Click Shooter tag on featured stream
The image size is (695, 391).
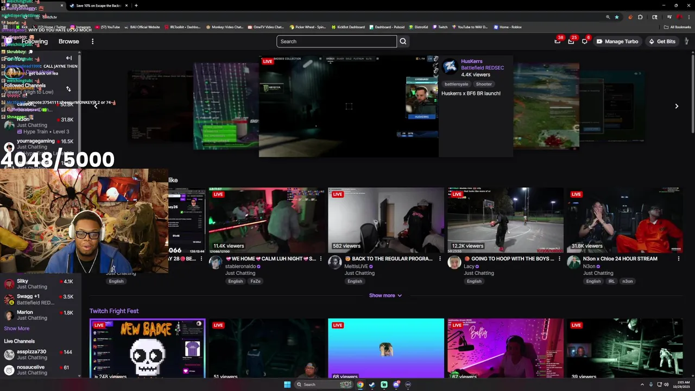[x=484, y=84]
